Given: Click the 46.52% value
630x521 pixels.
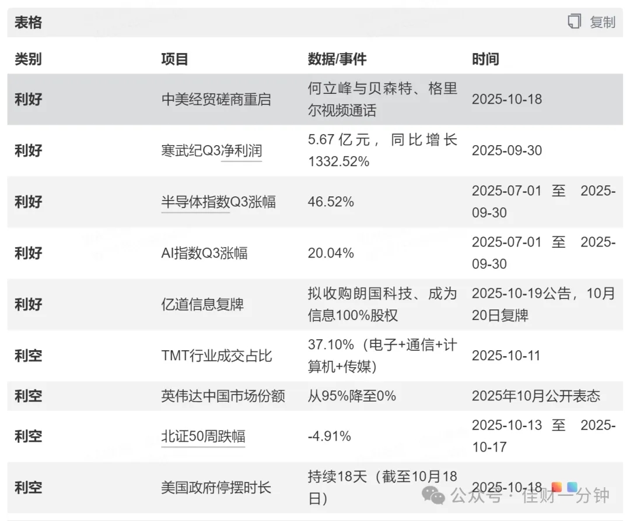Looking at the screenshot, I should [x=331, y=202].
